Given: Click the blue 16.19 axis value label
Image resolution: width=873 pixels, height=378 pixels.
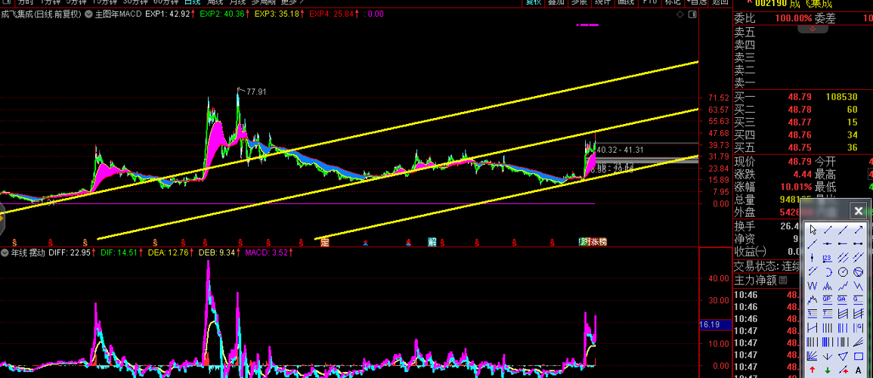Looking at the screenshot, I should pos(714,324).
